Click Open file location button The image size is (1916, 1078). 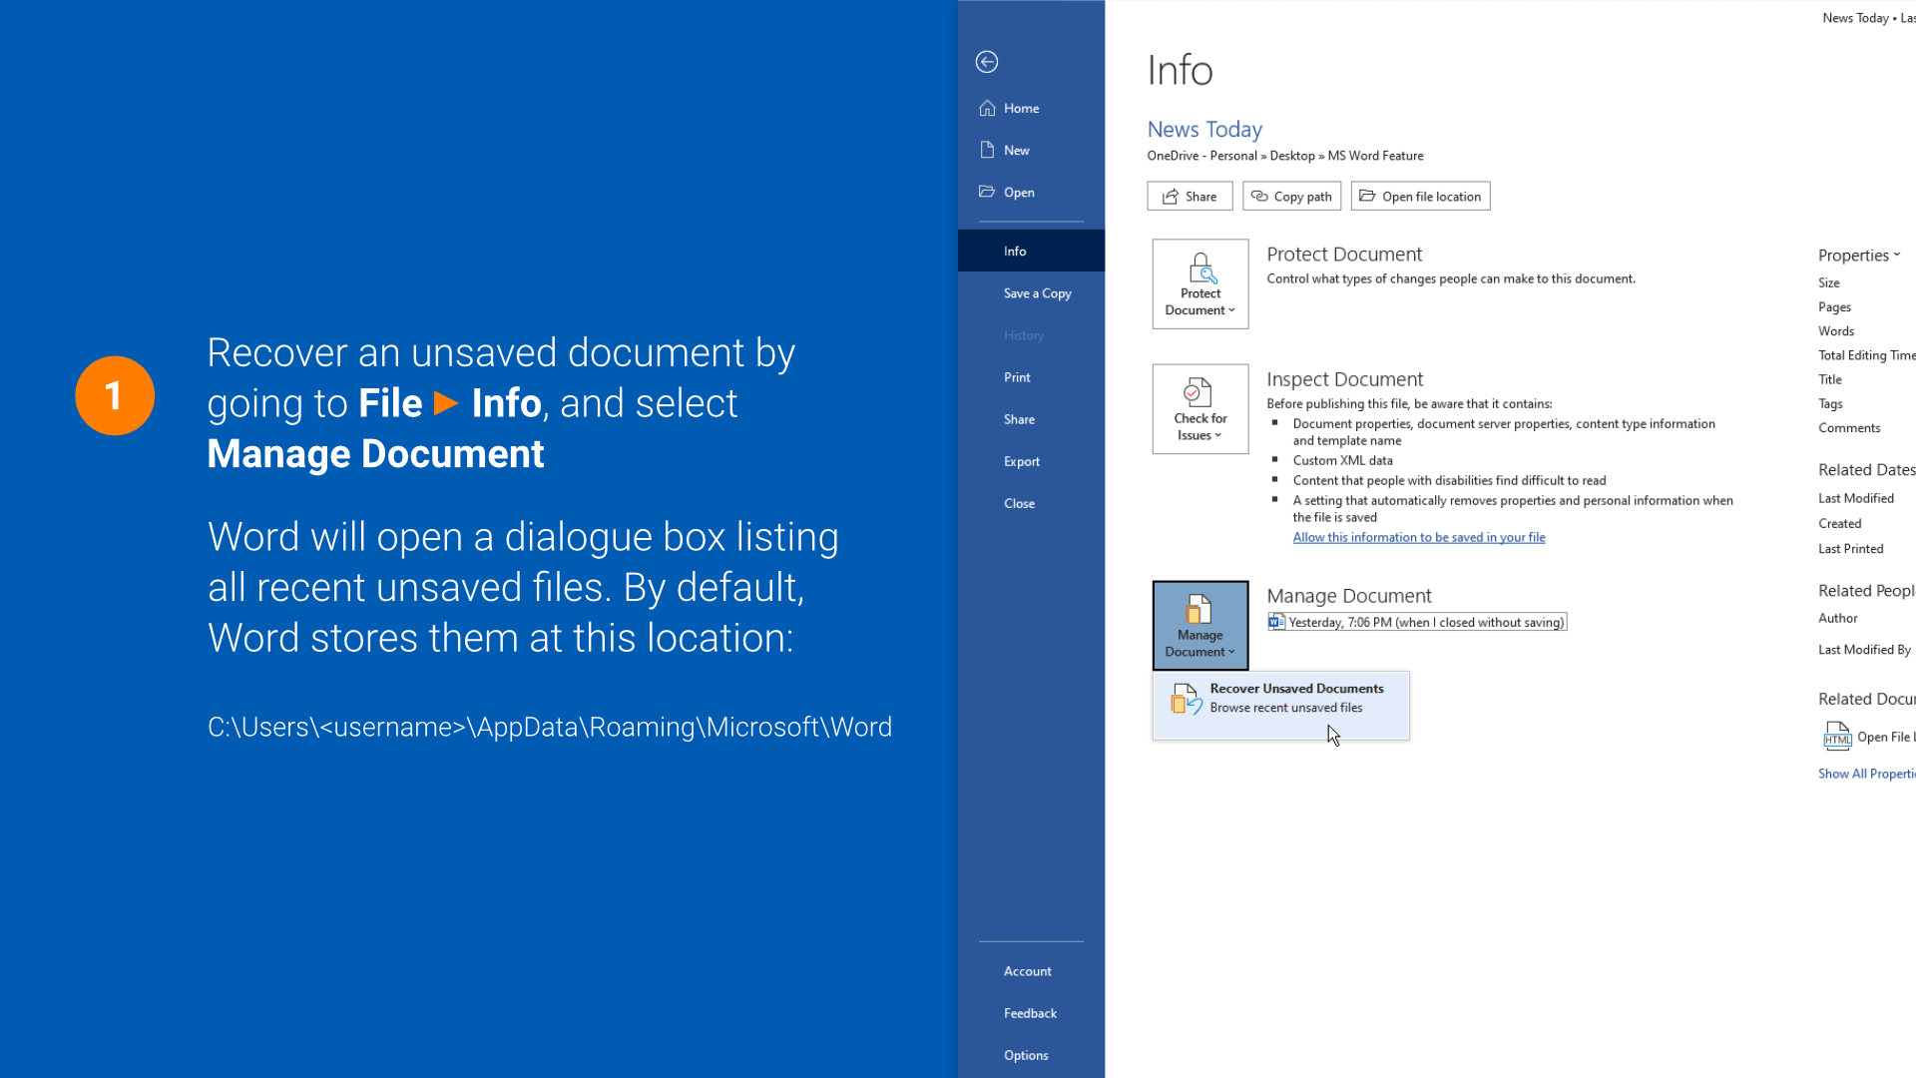tap(1420, 196)
